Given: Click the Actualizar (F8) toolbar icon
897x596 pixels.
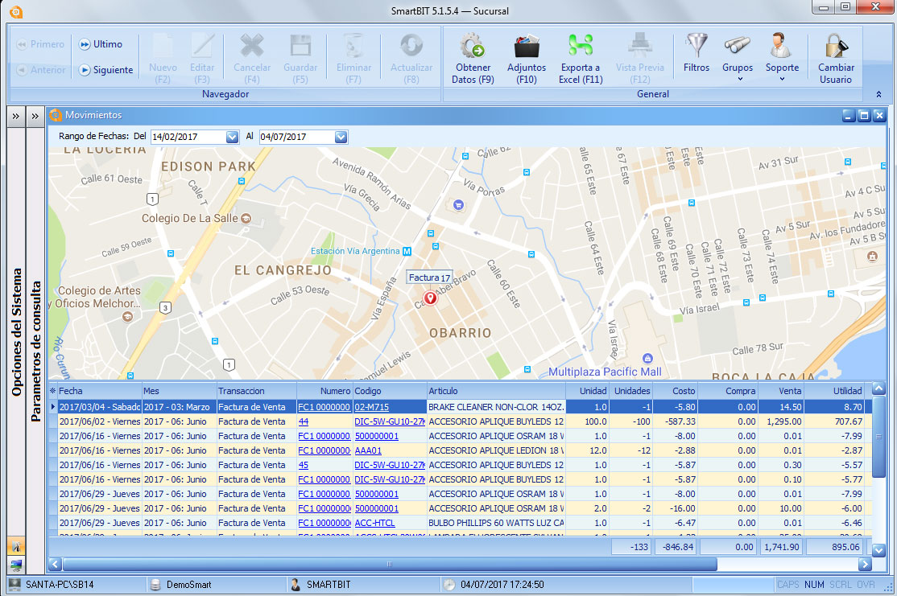Looking at the screenshot, I should 411,59.
